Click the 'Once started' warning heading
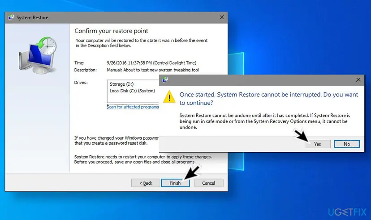Screen dimensions: 371x220 pos(268,99)
